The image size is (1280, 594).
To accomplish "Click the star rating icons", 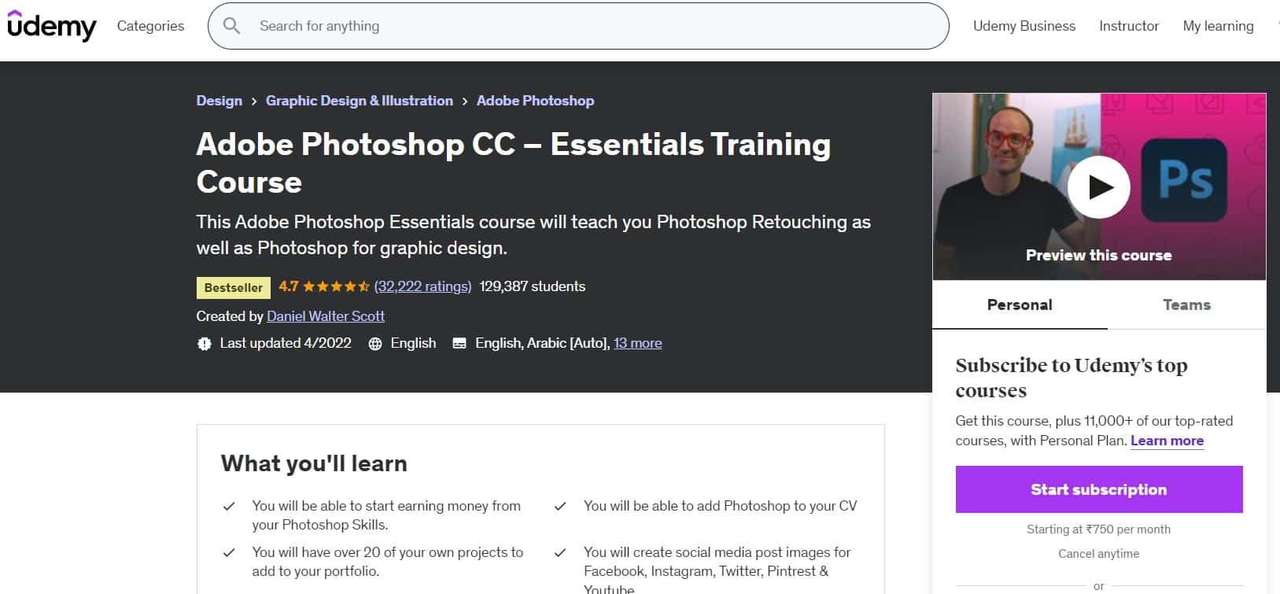I will pos(336,286).
